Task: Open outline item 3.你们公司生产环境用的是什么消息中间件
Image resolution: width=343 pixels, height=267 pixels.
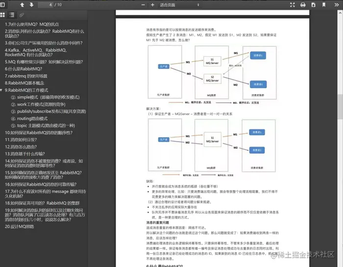Action: (x=44, y=43)
